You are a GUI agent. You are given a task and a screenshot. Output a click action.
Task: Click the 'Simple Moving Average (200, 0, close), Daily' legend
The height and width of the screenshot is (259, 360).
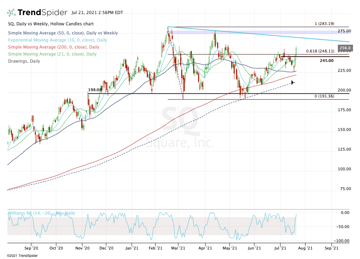tap(53, 47)
